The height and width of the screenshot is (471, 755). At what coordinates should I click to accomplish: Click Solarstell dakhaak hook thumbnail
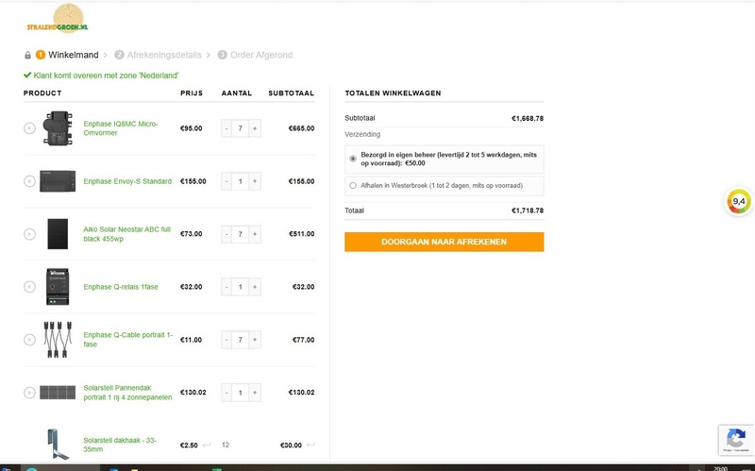point(58,444)
